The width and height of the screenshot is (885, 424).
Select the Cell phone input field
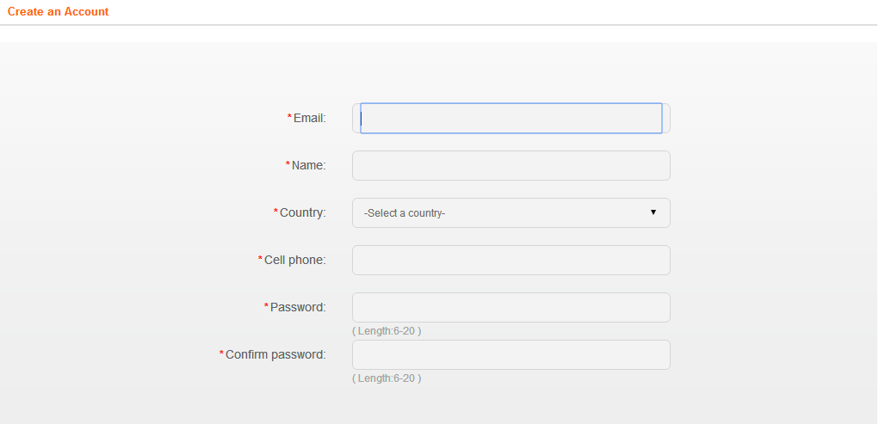[x=511, y=261]
